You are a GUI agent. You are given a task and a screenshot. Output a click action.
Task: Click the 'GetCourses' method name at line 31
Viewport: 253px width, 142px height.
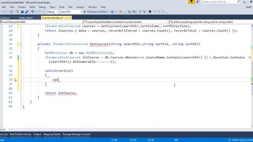(99, 44)
